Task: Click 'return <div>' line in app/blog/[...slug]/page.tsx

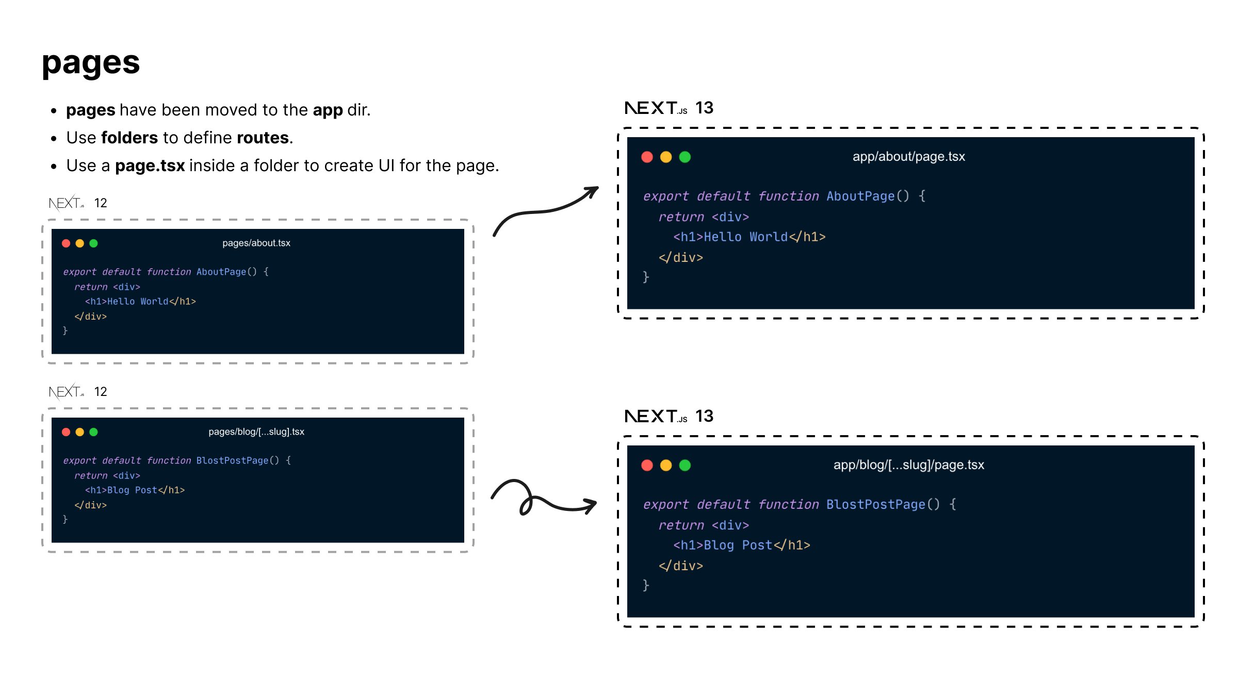Action: click(704, 525)
